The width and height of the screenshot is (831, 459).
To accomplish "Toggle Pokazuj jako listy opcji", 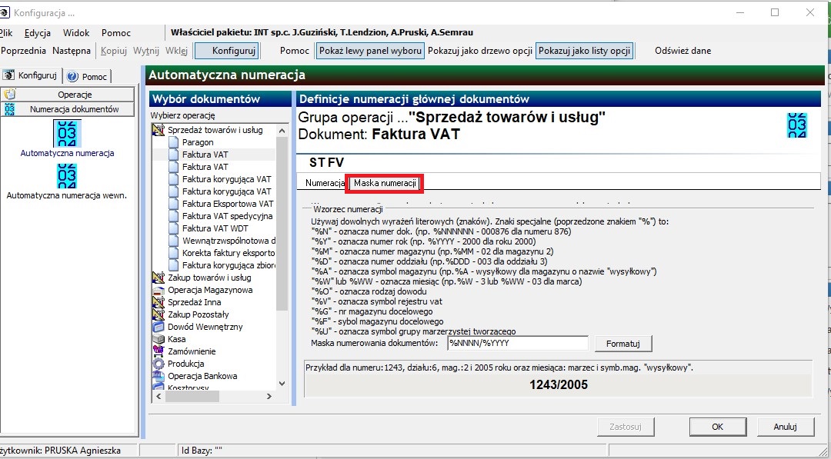I will click(584, 51).
